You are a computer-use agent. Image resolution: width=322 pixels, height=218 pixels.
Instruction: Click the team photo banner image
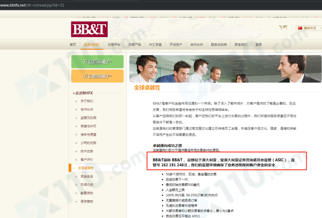coord(225,69)
